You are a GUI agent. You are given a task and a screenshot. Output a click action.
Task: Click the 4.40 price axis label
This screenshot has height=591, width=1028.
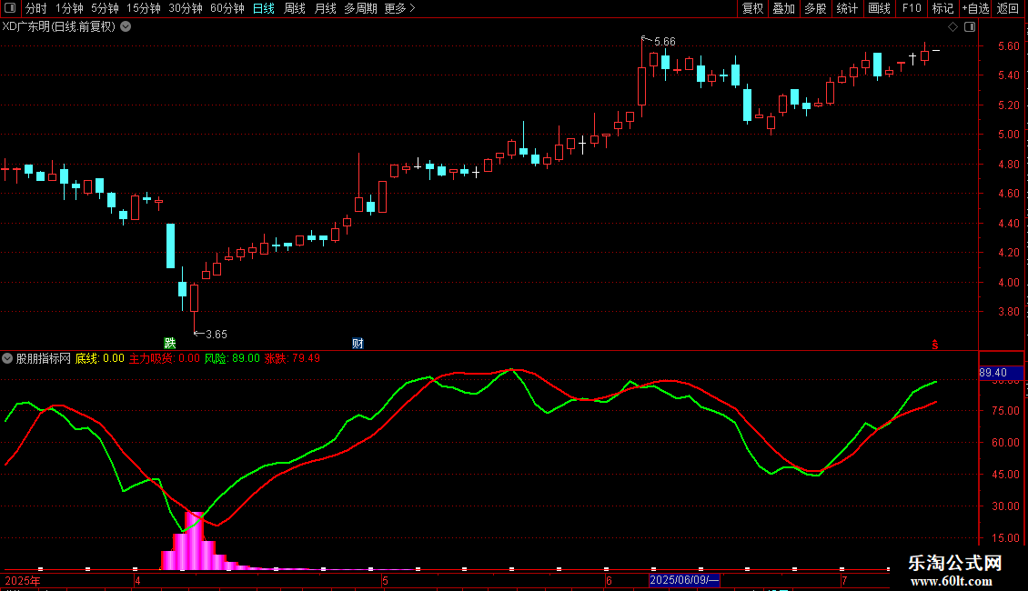coord(1008,224)
